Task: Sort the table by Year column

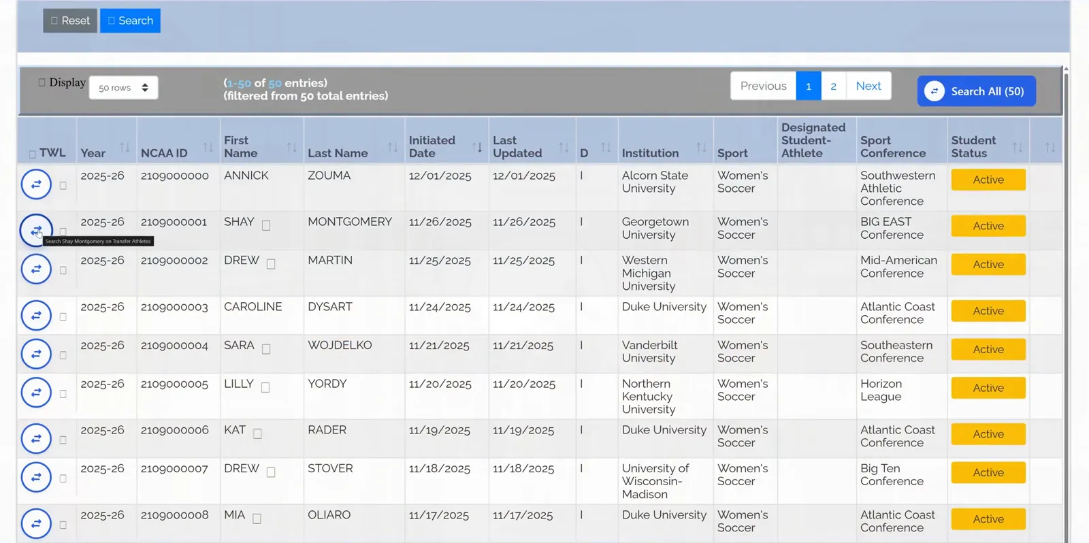Action: click(125, 148)
